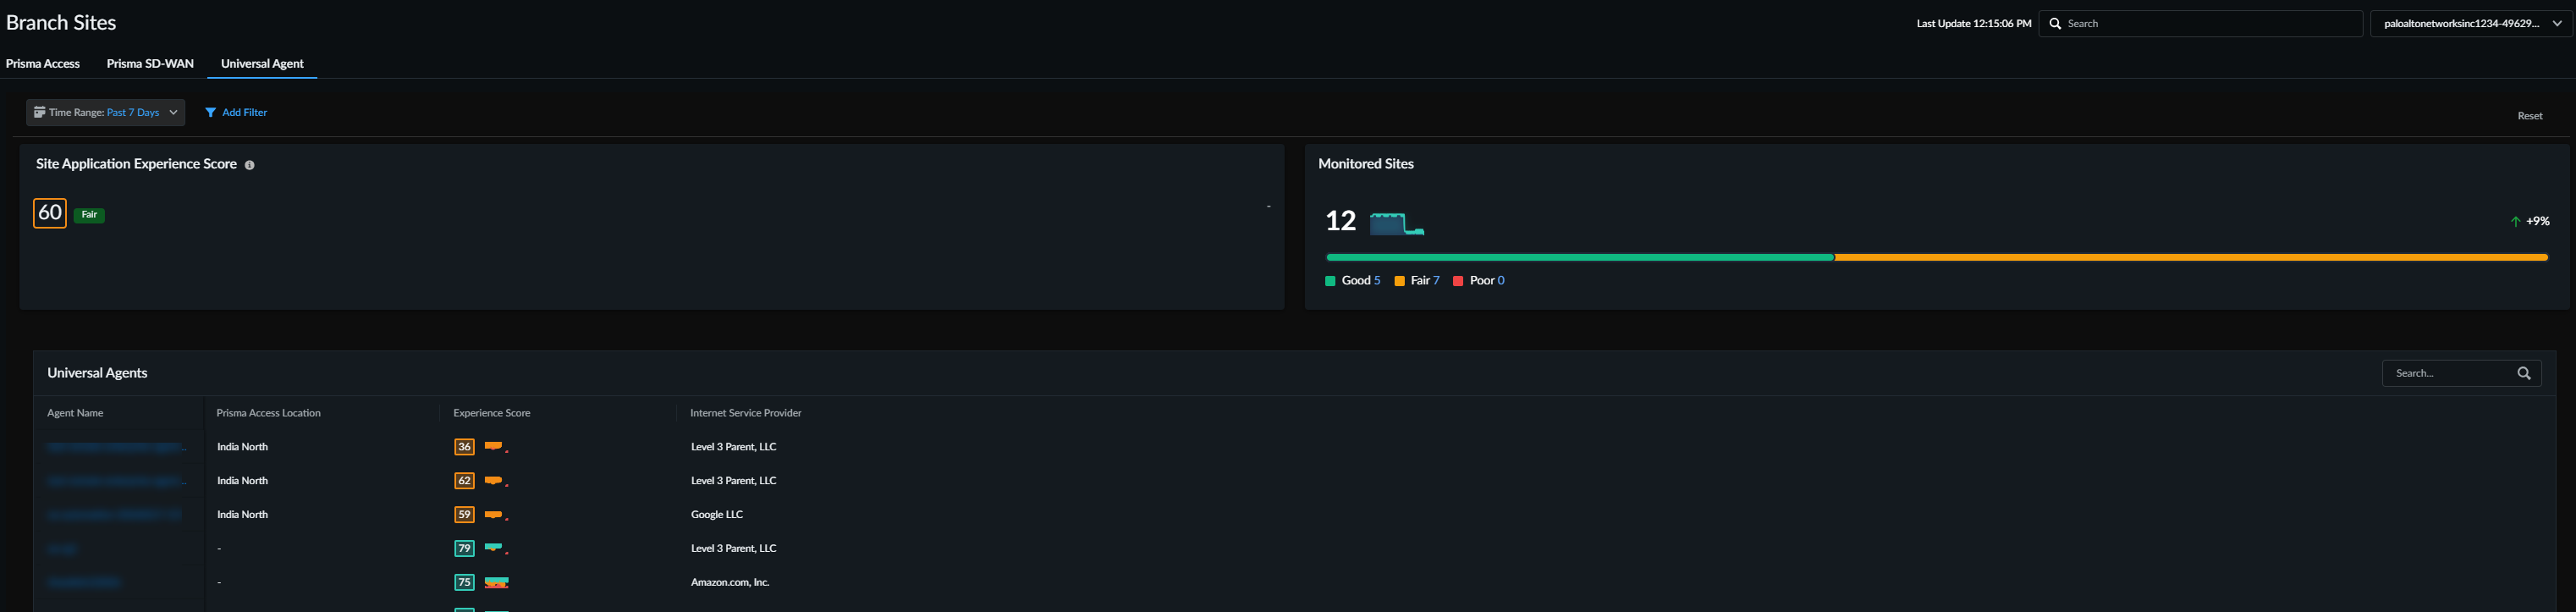
Task: Click the trend sparkline beside score 59
Action: click(x=497, y=515)
